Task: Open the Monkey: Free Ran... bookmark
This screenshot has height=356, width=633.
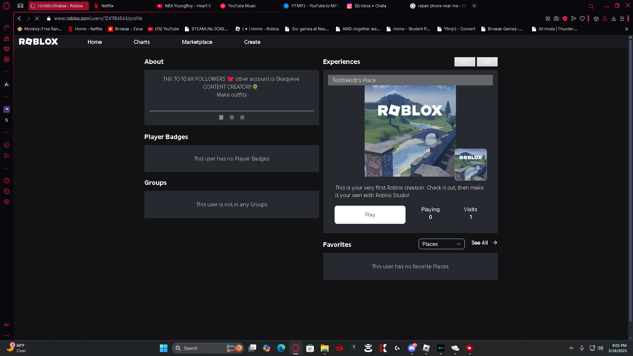Action: (x=40, y=29)
